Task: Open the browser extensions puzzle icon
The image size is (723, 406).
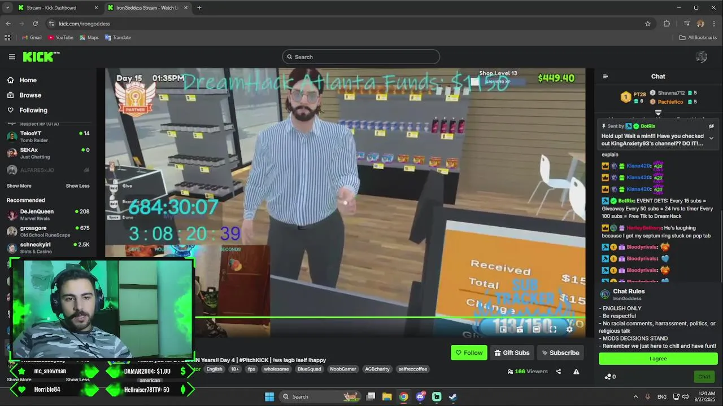Action: click(667, 24)
